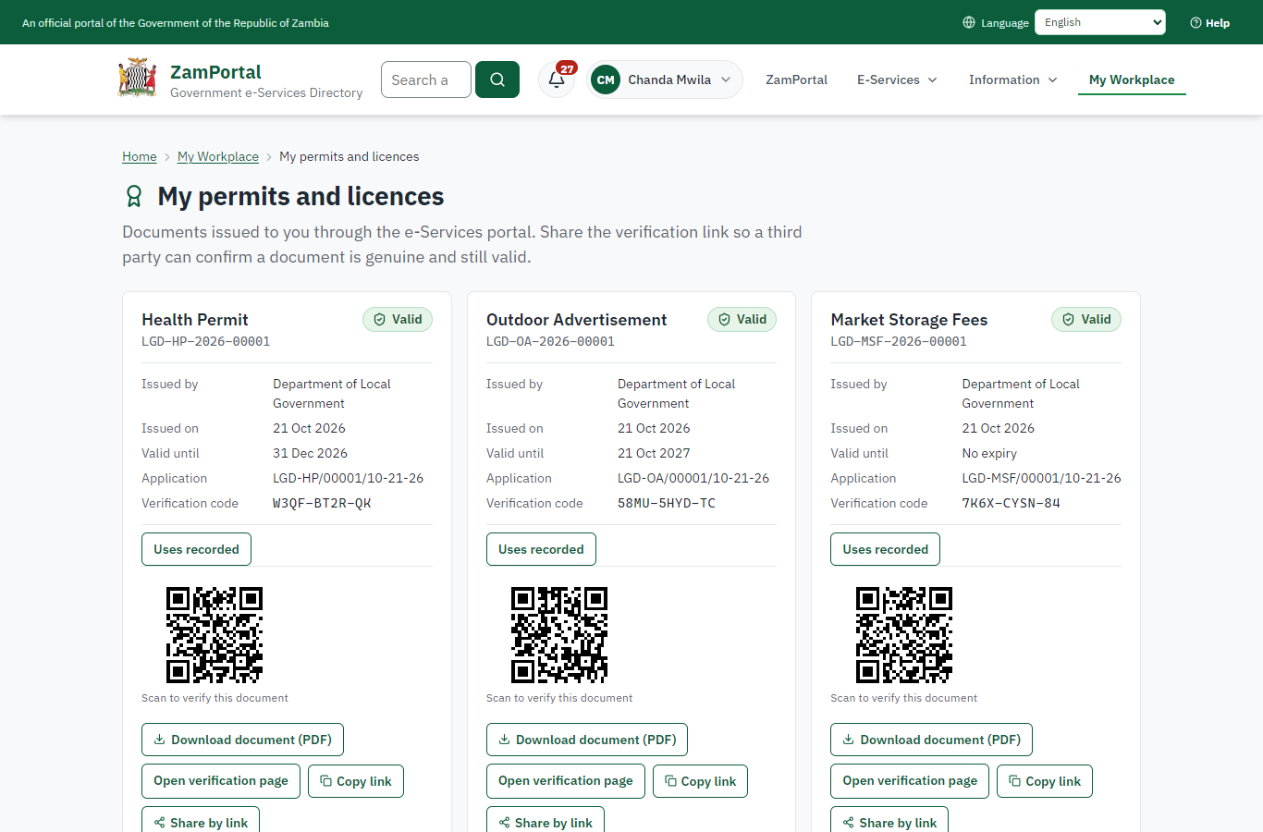Open notifications bell with 27 badge

pos(558,80)
